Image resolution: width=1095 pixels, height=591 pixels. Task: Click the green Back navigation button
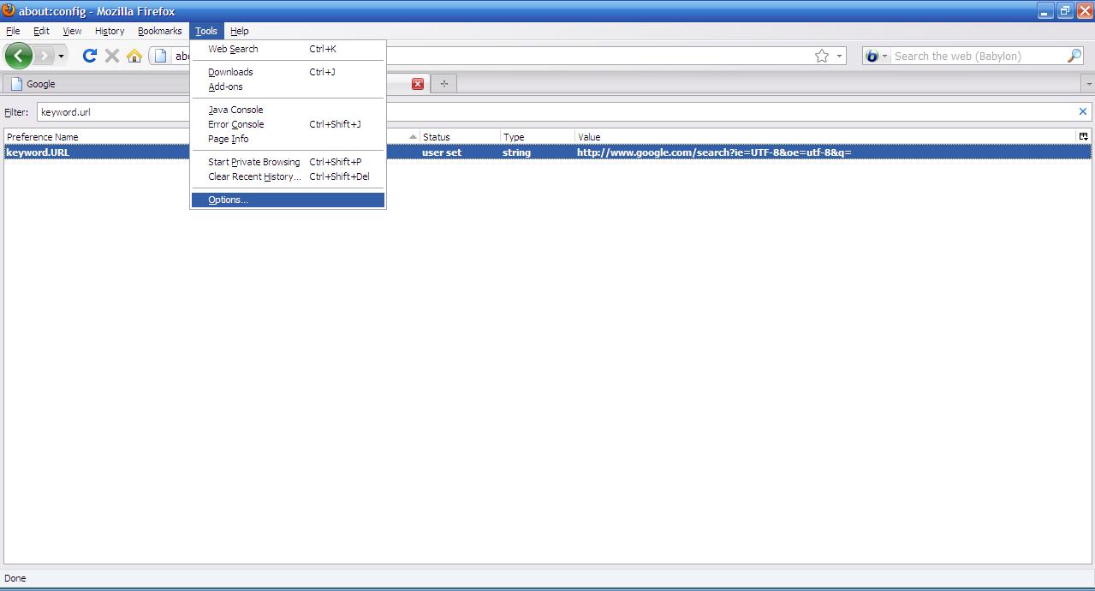pyautogui.click(x=19, y=56)
